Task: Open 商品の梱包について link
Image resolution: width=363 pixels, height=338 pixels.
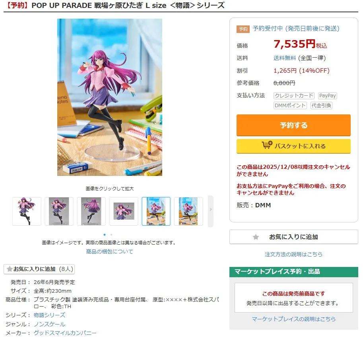Action: click(x=110, y=251)
